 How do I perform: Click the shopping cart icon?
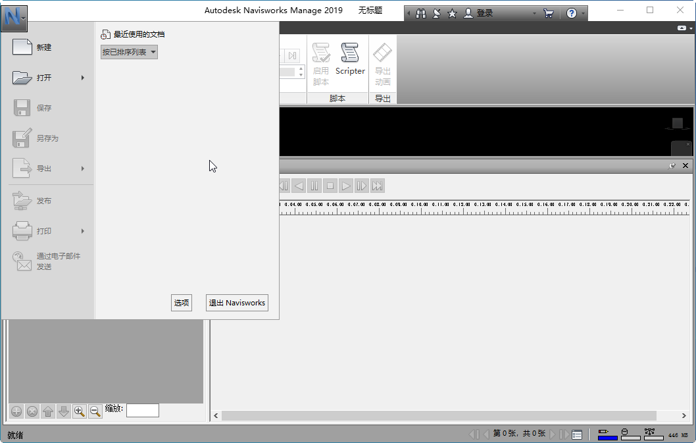(549, 13)
